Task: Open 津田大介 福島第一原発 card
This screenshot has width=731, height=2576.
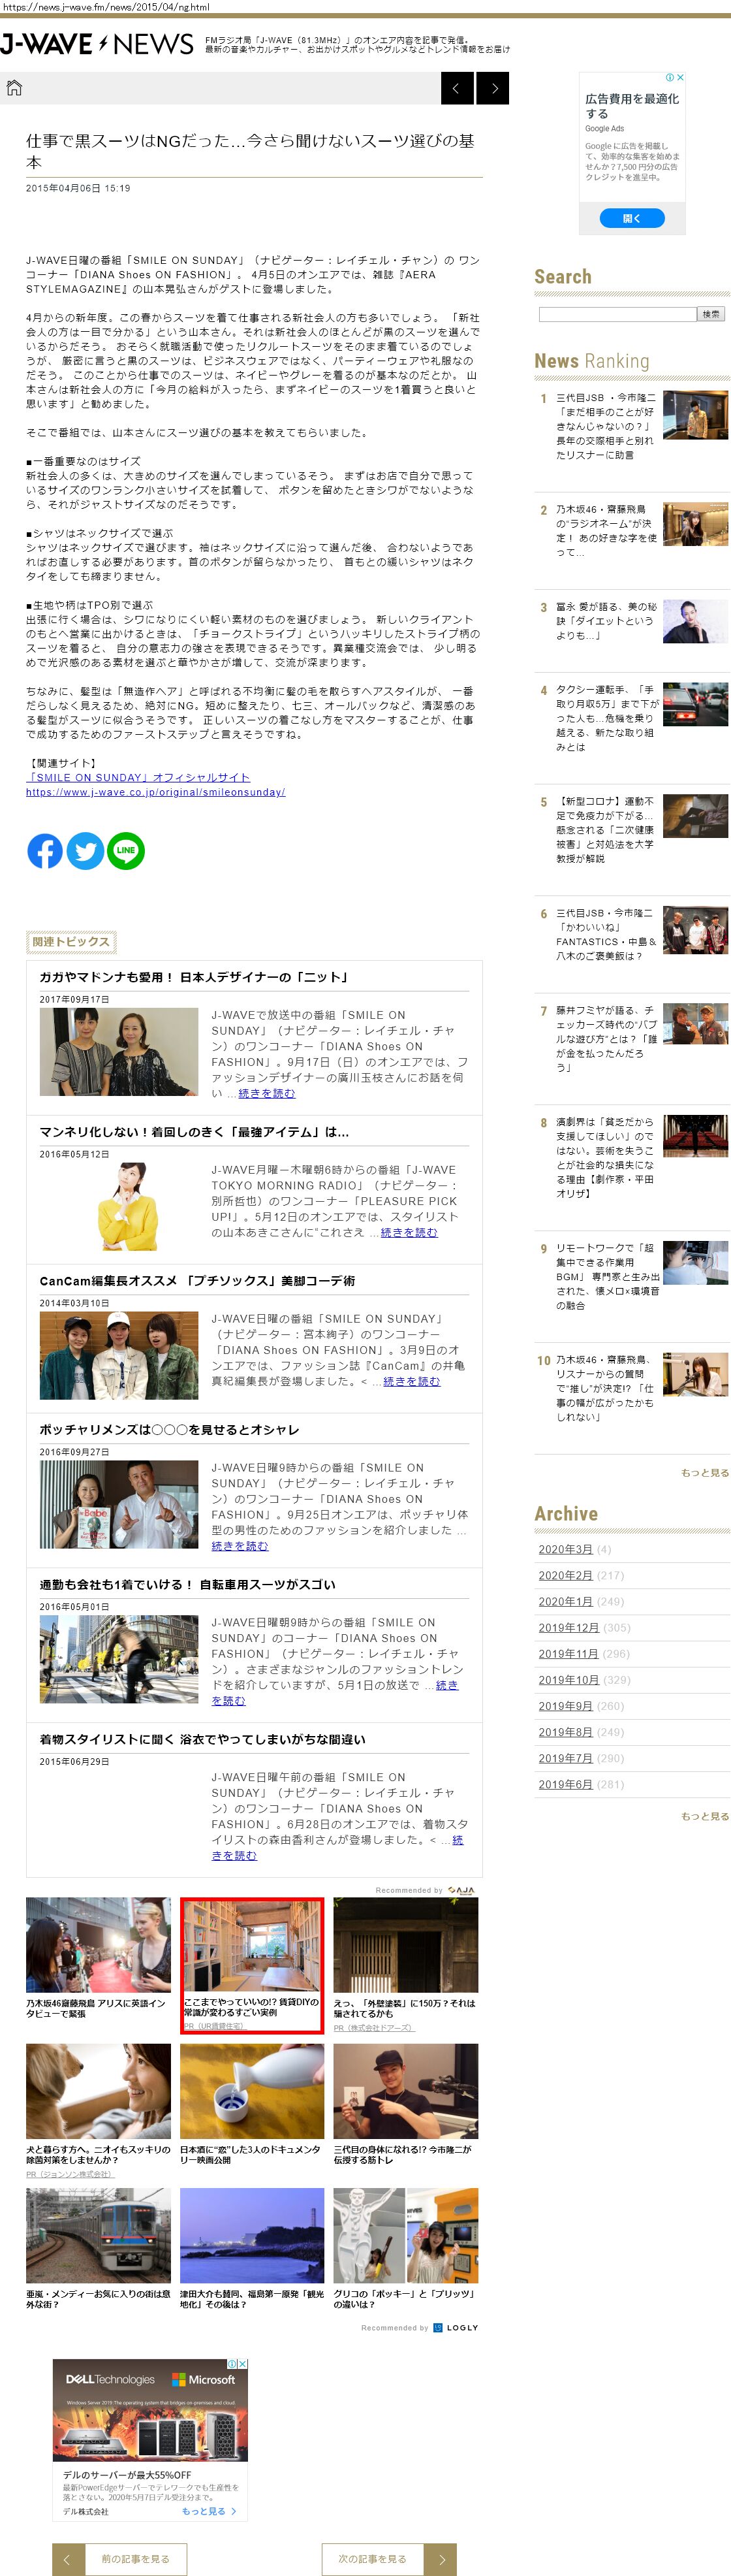Action: pos(252,2249)
